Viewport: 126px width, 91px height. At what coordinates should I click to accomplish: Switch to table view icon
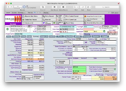point(40,13)
